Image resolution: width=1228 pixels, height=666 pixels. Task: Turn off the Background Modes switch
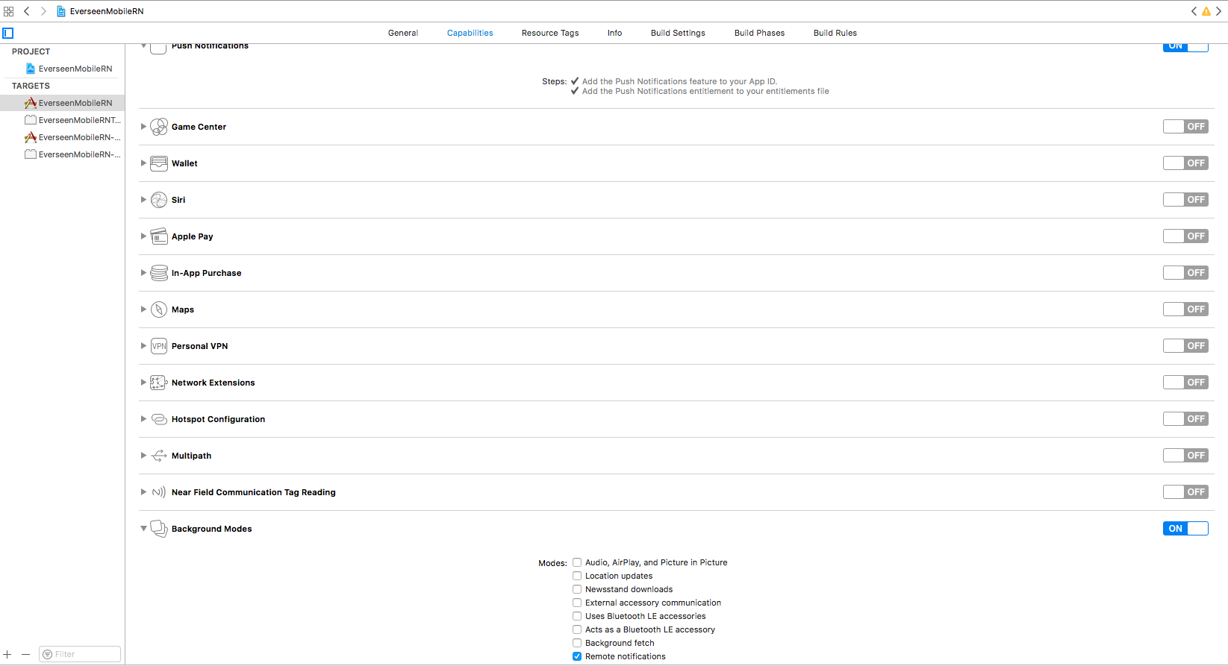[1185, 529]
